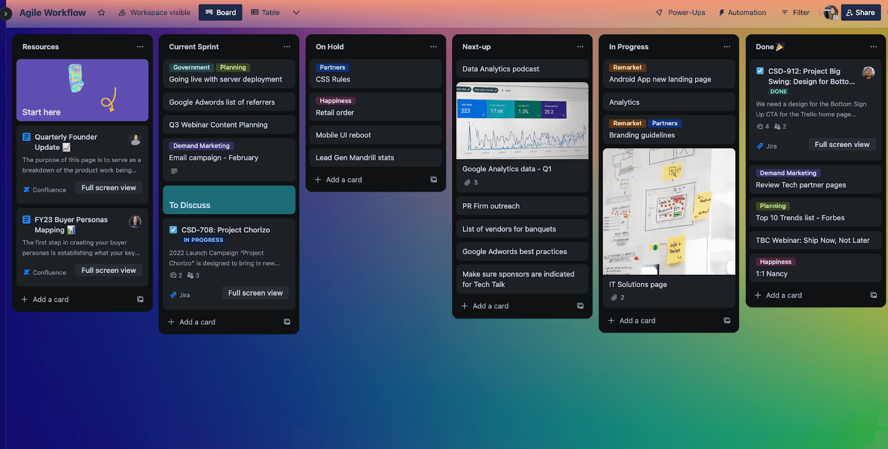Screen dimensions: 888x449
Task: Open Power-Ups menu
Action: [x=680, y=12]
